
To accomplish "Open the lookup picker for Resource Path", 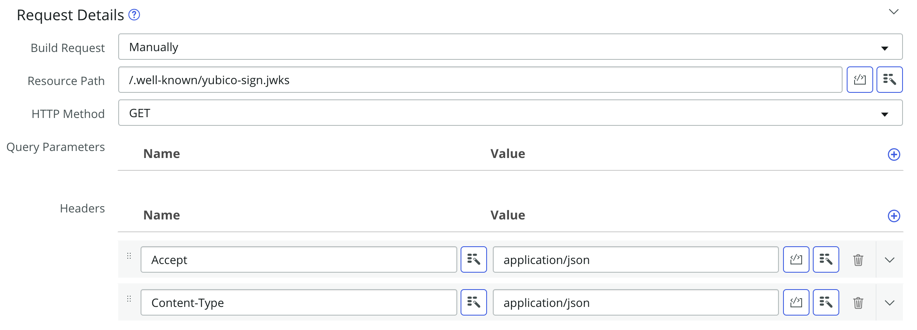I will pyautogui.click(x=889, y=80).
